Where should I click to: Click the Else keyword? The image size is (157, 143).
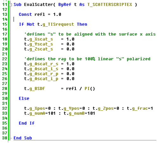pos(24,99)
